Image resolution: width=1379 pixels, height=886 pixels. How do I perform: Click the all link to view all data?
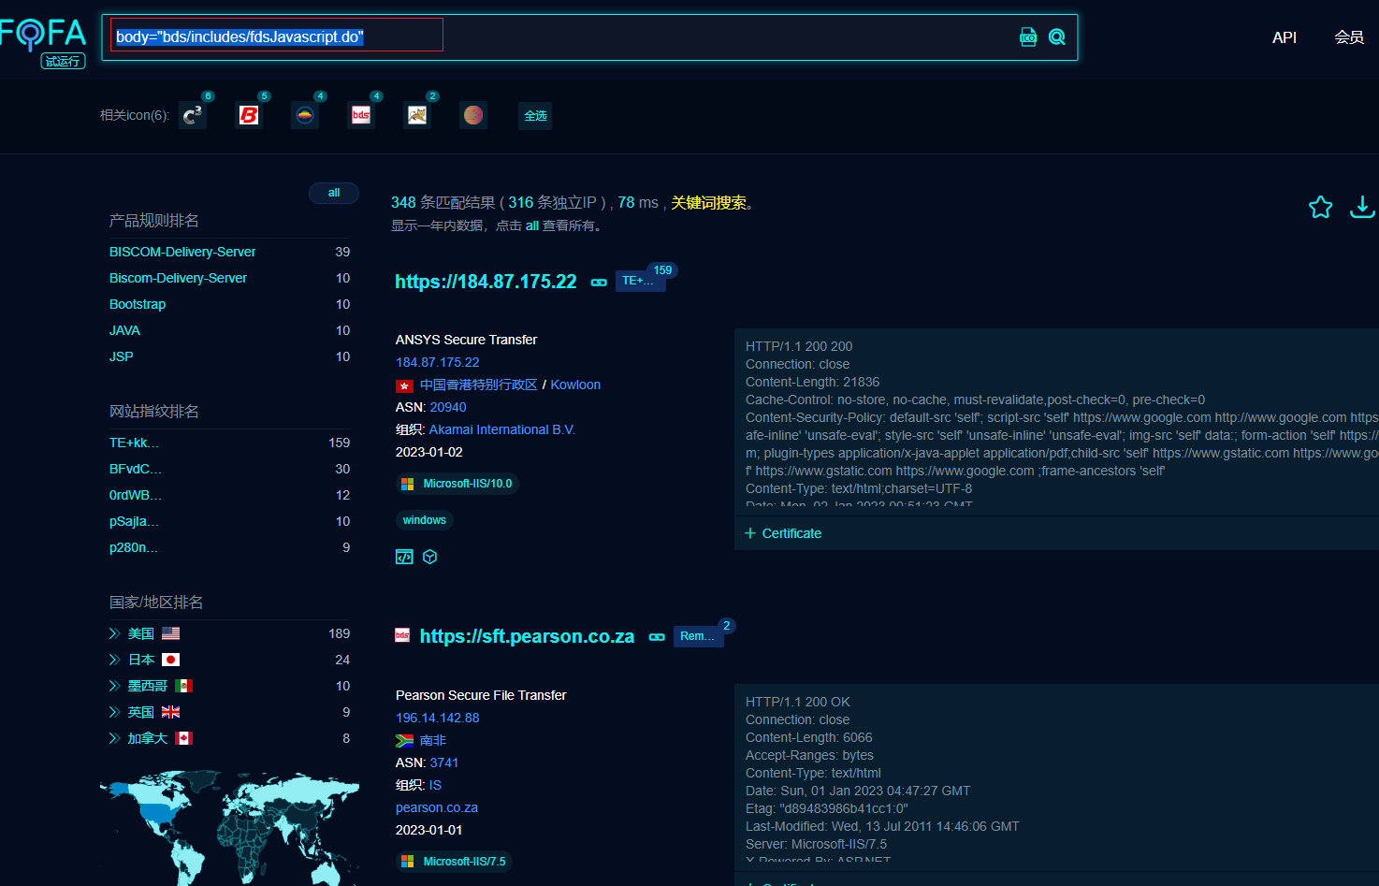[532, 225]
